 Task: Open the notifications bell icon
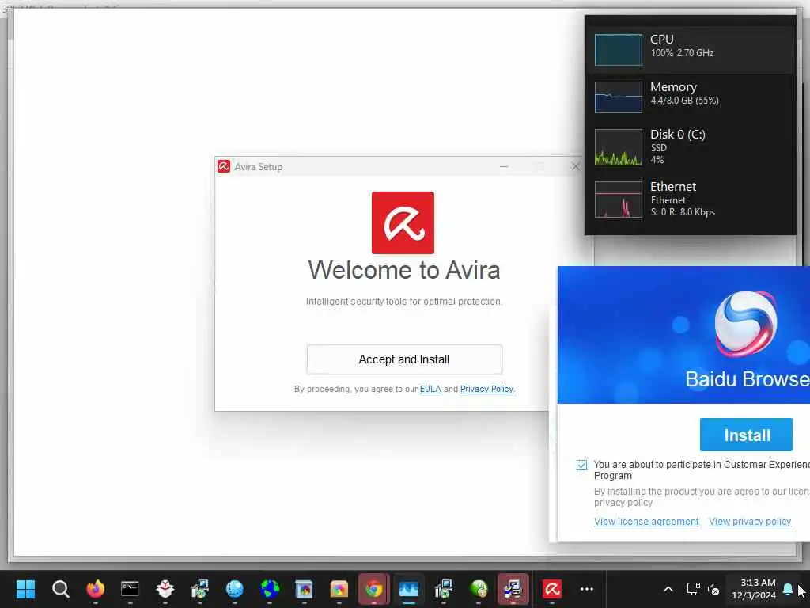[x=788, y=589]
